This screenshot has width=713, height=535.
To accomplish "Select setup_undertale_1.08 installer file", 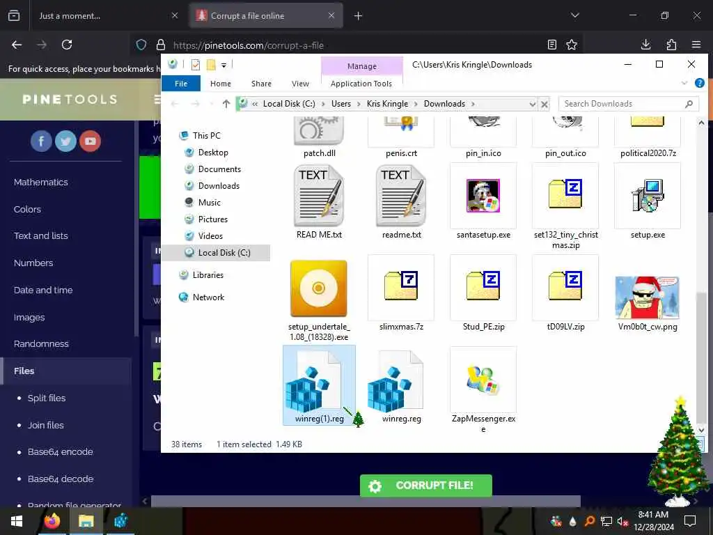I will 319,300.
